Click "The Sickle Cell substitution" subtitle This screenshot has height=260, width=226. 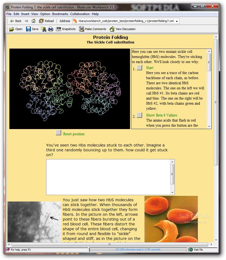110,42
